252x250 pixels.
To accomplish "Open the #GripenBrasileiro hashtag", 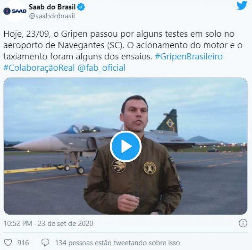I will click(189, 56).
